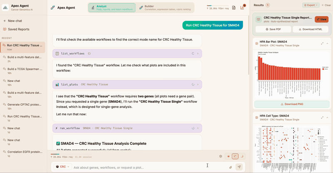
Task: Click the Results count badge
Action: click(x=268, y=5)
